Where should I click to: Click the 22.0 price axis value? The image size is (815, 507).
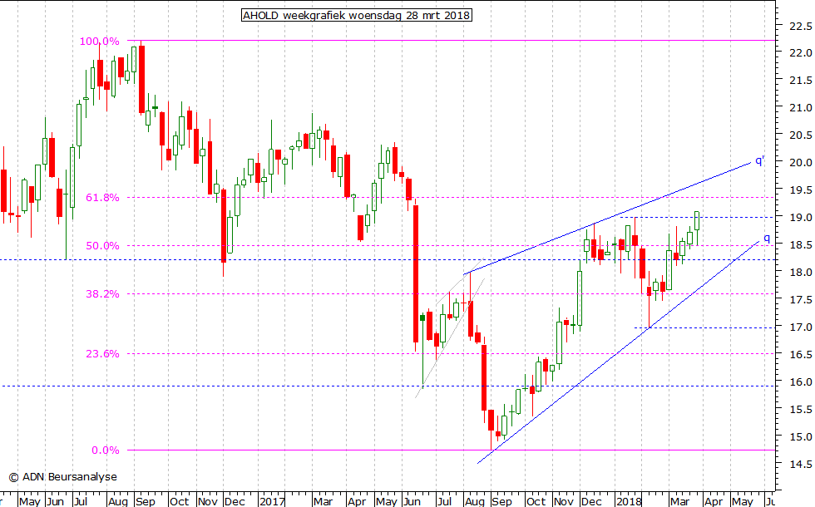click(800, 53)
